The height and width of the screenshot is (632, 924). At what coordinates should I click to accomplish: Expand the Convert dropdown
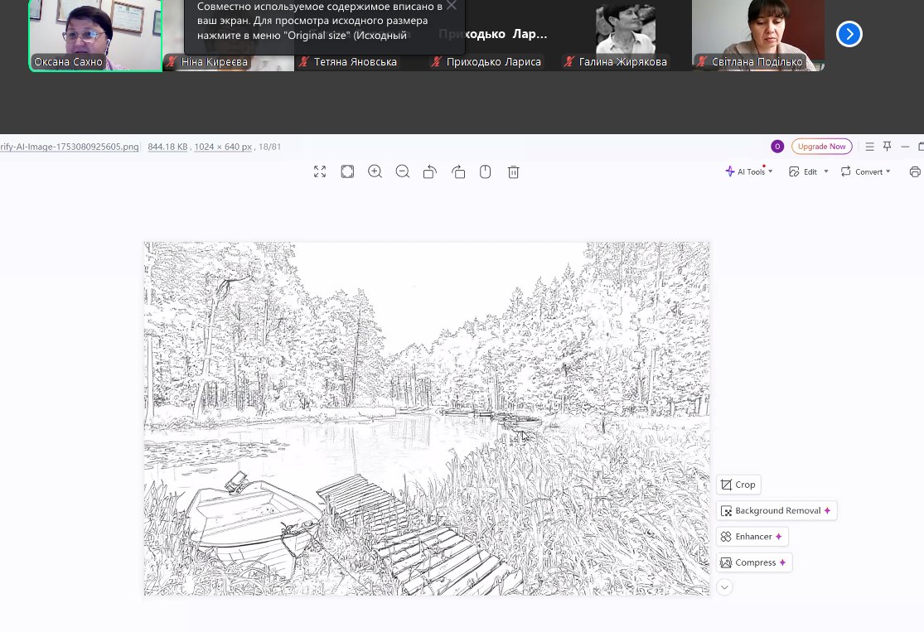[866, 171]
